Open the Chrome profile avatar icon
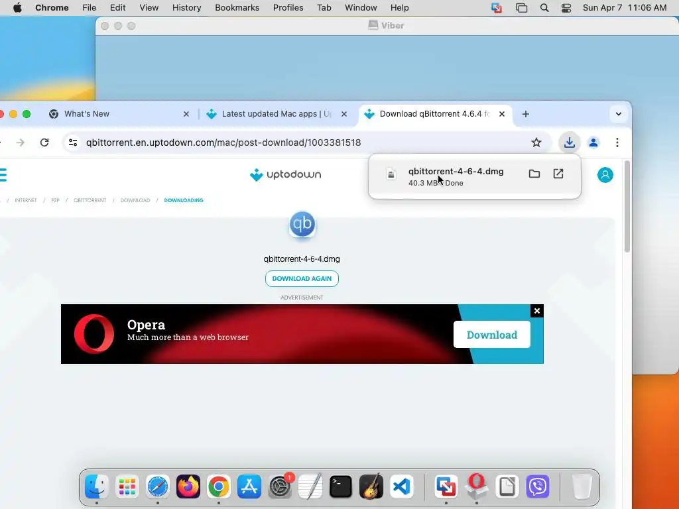This screenshot has height=509, width=679. click(593, 142)
